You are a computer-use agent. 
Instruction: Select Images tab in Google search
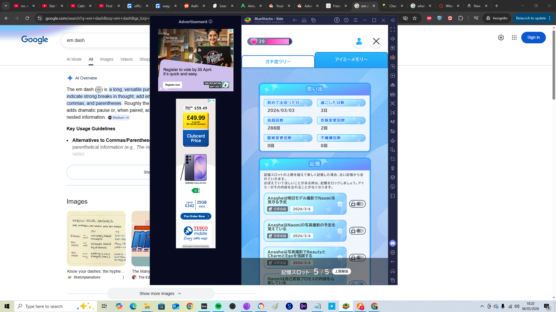coord(107,59)
